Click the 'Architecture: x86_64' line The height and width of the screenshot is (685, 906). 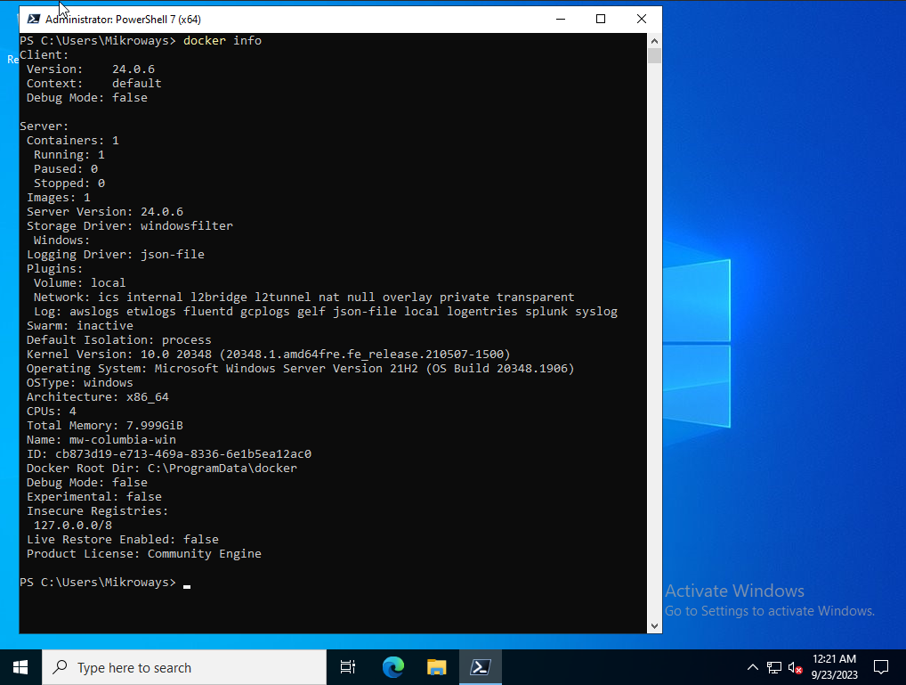click(98, 397)
